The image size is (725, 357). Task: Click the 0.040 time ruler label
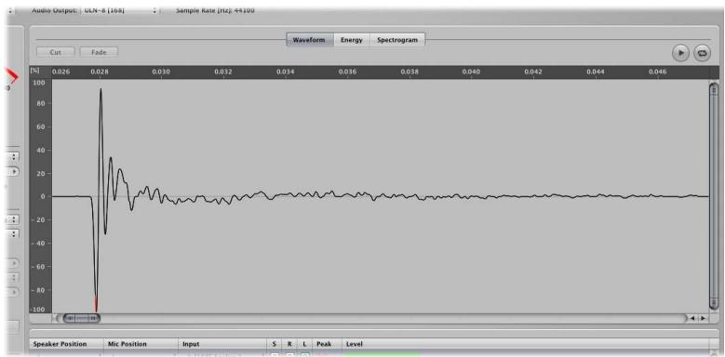(x=472, y=72)
